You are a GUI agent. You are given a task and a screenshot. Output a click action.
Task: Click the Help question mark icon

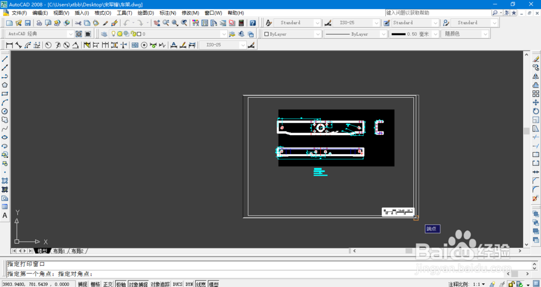(253, 23)
